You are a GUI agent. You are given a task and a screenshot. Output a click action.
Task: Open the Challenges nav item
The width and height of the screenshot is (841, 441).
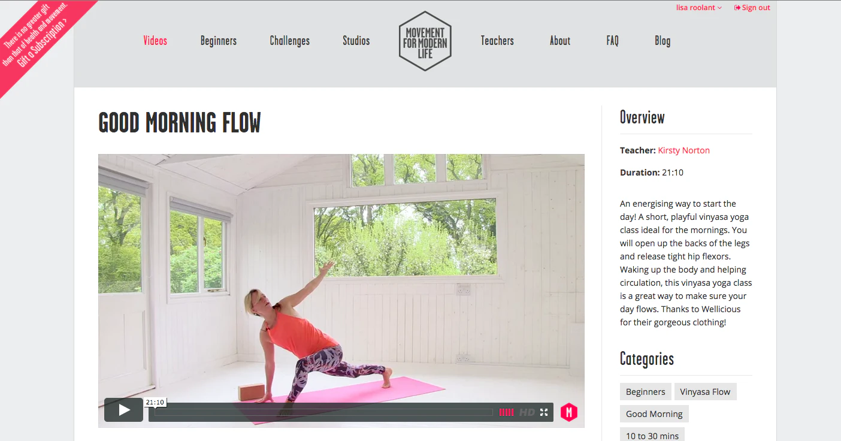tap(290, 41)
